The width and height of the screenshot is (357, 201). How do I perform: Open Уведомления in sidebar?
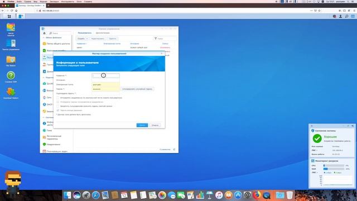click(51, 145)
